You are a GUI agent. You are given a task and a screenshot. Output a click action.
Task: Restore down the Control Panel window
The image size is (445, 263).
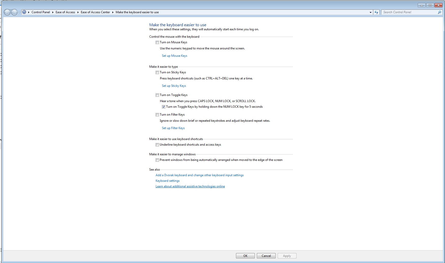(x=430, y=5)
